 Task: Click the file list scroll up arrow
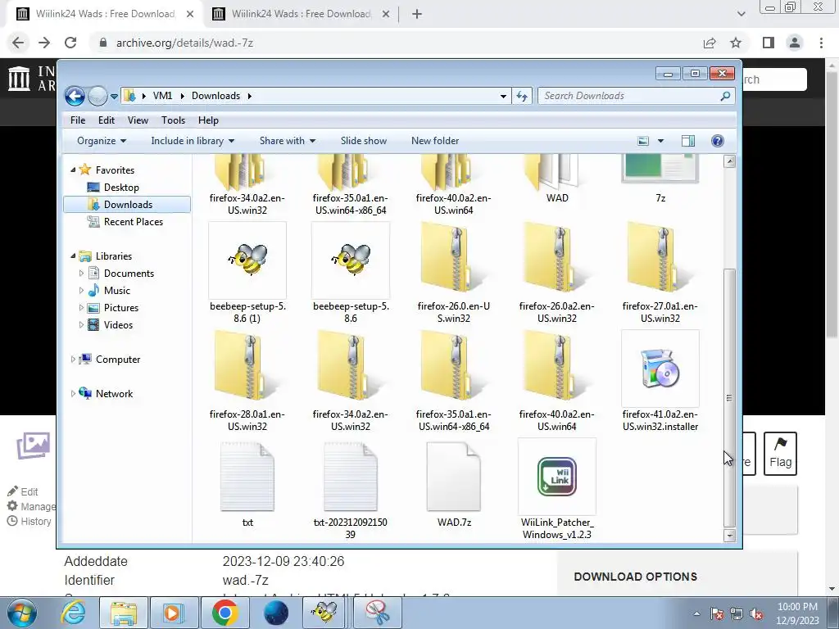[x=729, y=161]
